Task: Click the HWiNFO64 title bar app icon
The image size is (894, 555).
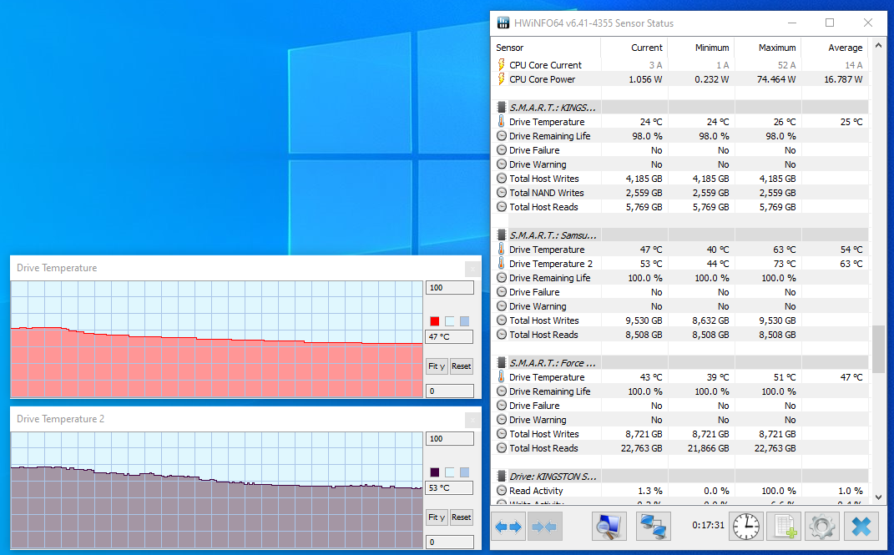Action: [x=503, y=23]
